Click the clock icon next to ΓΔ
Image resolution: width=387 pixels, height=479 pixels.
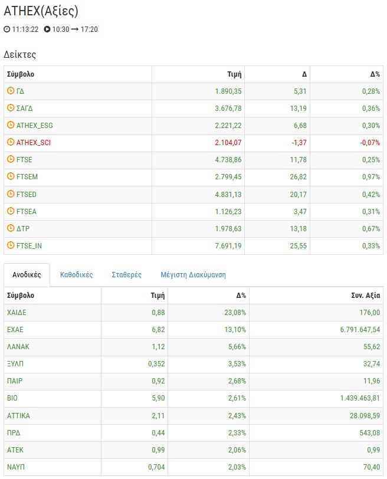tap(11, 91)
